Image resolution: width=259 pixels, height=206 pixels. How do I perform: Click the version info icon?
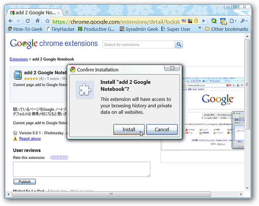pos(15,133)
